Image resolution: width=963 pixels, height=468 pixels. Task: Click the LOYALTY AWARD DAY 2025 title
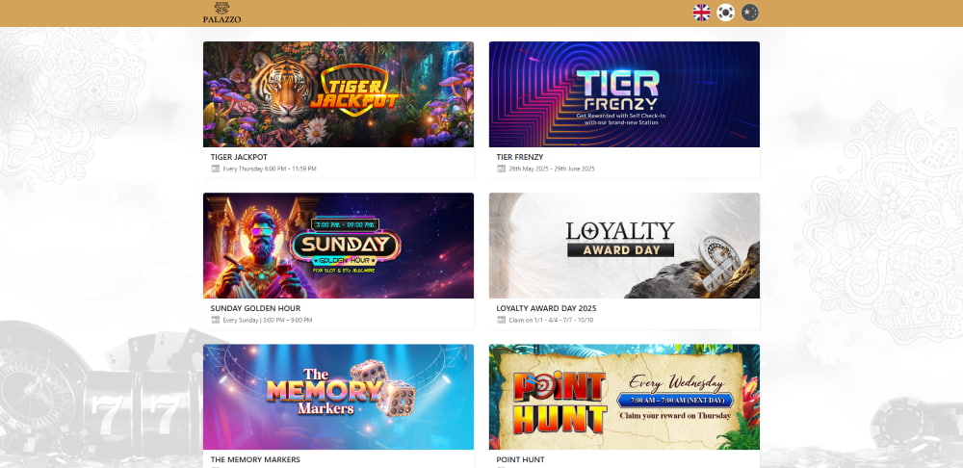coord(546,308)
